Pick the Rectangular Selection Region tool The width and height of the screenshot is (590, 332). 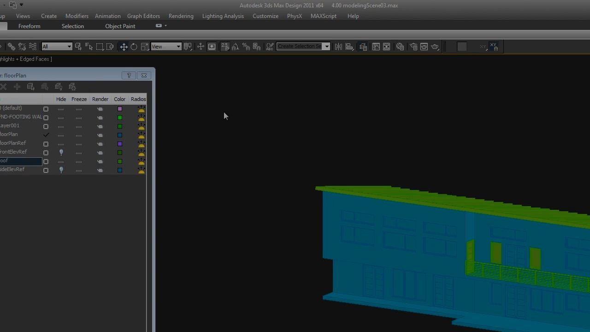coord(100,47)
